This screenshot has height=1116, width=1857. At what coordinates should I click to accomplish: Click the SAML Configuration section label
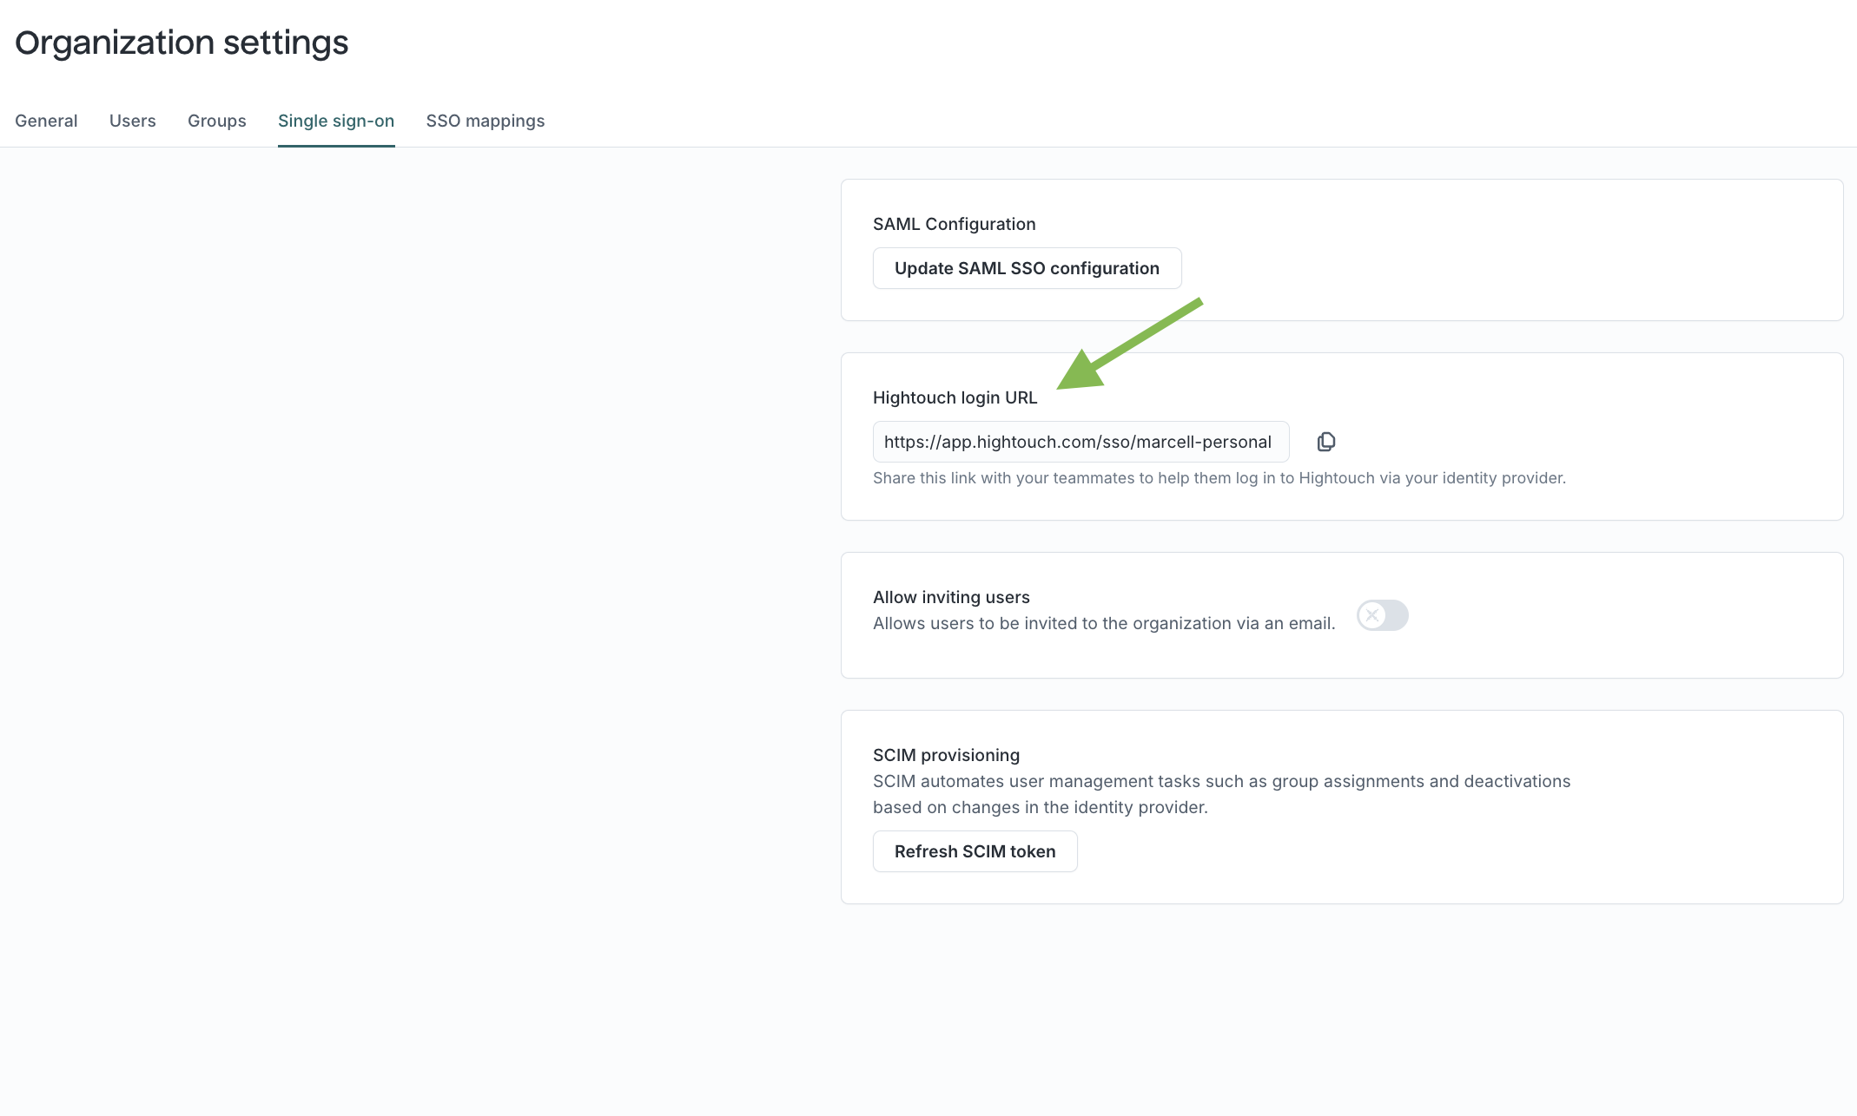[x=954, y=224]
